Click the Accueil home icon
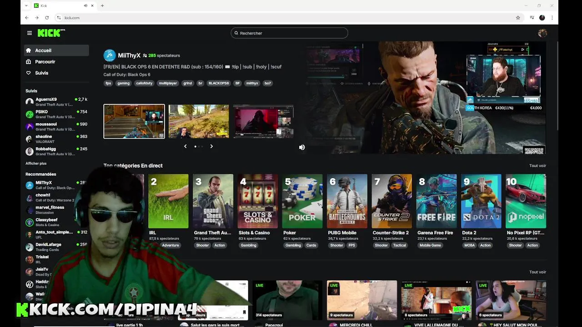The width and height of the screenshot is (582, 327). (x=29, y=50)
